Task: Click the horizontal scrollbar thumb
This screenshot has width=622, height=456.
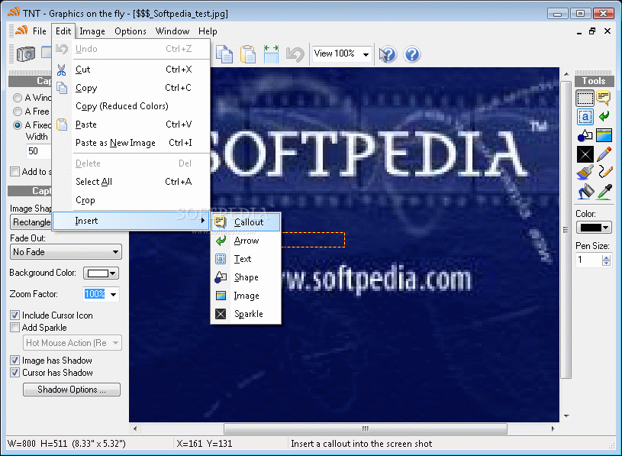Action: pyautogui.click(x=366, y=429)
